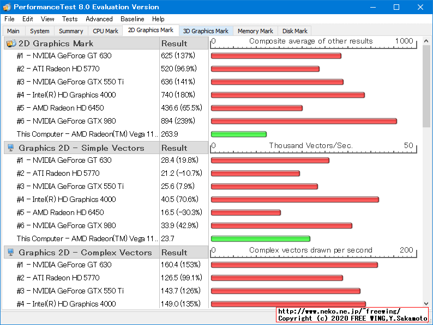The height and width of the screenshot is (325, 433).
Task: Open the Advanced menu
Action: [x=99, y=19]
